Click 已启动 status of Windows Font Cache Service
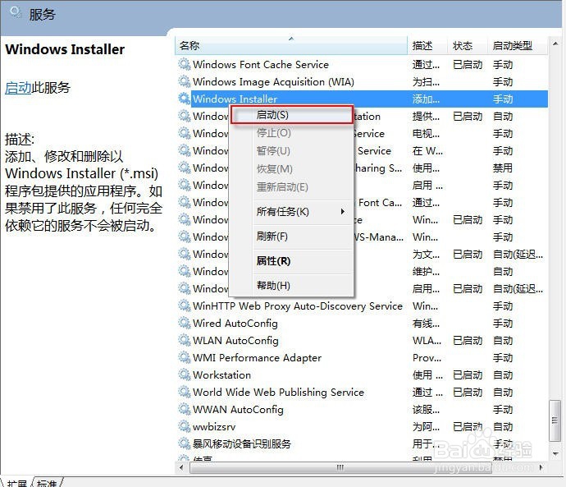The height and width of the screenshot is (487, 566). [468, 65]
